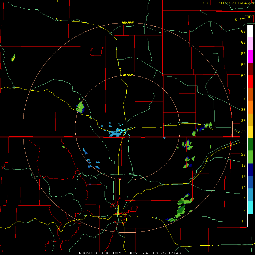Click the green echo cell west of 50 NMI ring
This screenshot has width=255, height=255.
tap(80, 107)
